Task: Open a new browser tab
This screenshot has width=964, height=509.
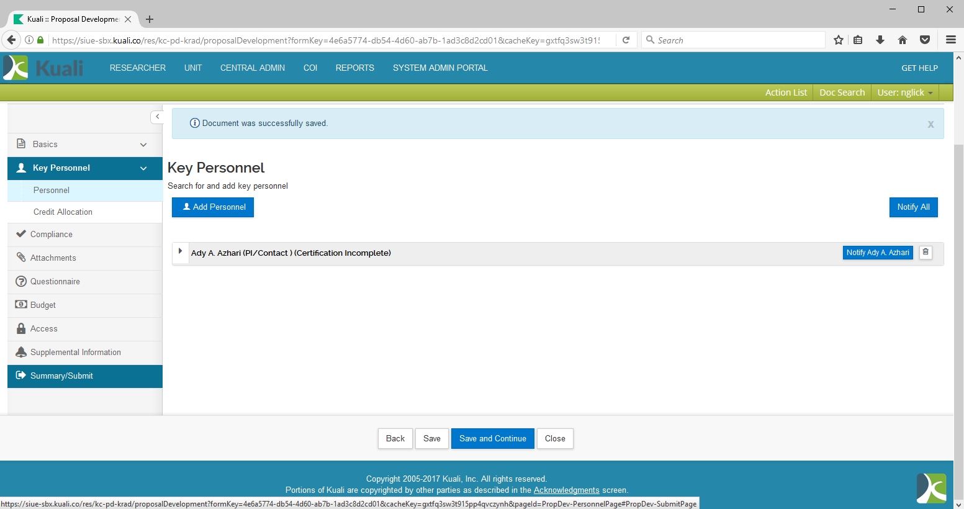Action: 150,19
